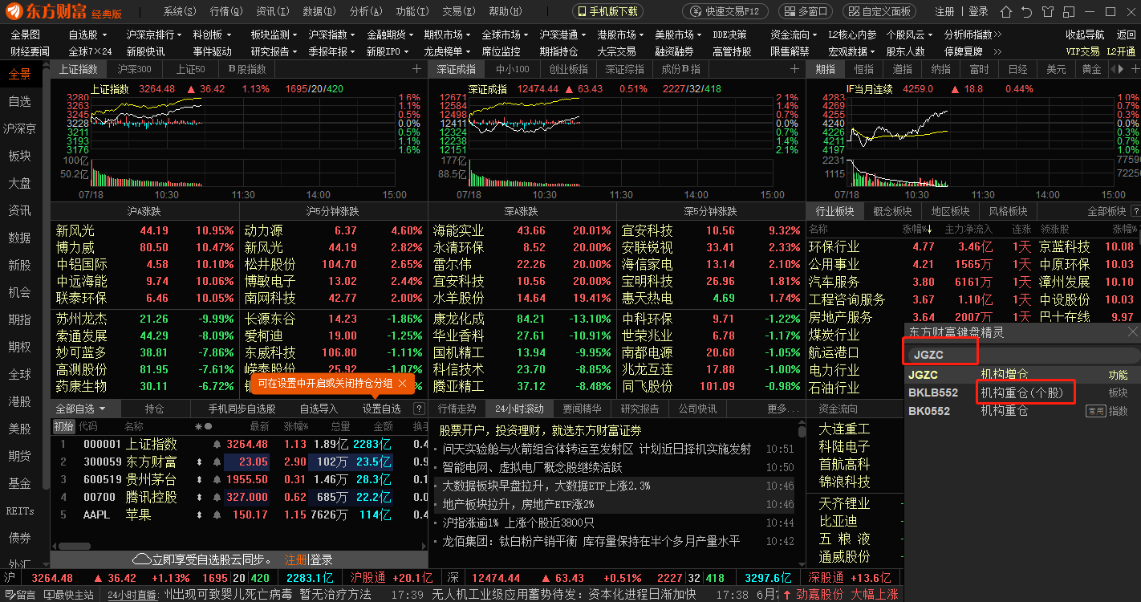The width and height of the screenshot is (1141, 602).
Task: Click the JGZC search field in 键盘精灵
Action: pos(1021,354)
